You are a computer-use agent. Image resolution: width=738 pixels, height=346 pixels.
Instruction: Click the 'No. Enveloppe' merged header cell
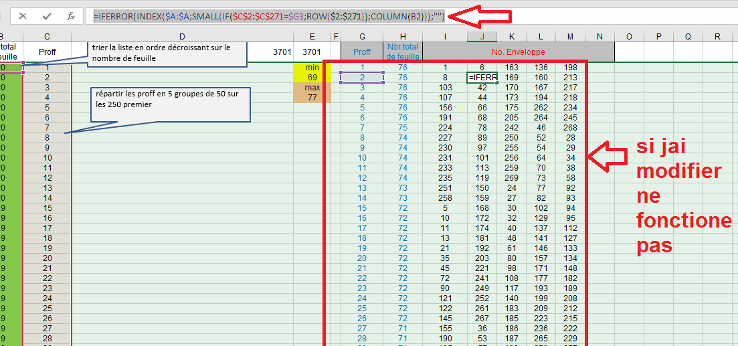[x=518, y=52]
